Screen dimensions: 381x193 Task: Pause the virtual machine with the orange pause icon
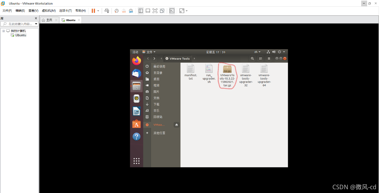(x=93, y=11)
